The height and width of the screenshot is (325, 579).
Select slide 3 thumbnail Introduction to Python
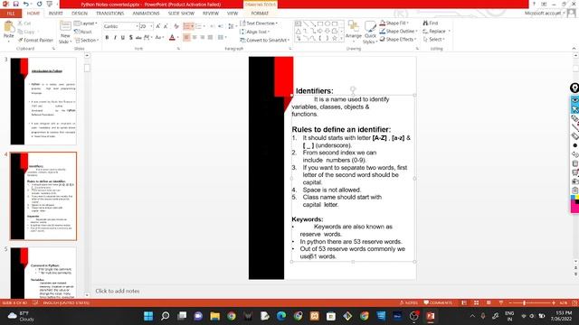tap(43, 101)
